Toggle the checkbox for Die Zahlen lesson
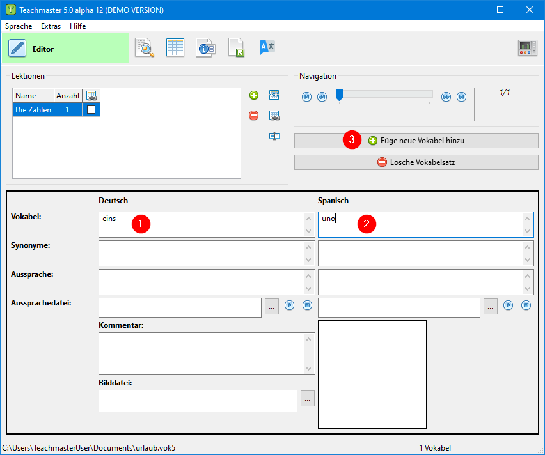This screenshot has width=545, height=455. [x=91, y=110]
